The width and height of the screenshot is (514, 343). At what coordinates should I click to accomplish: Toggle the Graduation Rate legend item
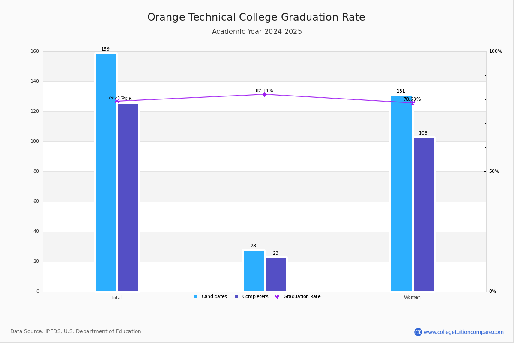pos(297,297)
